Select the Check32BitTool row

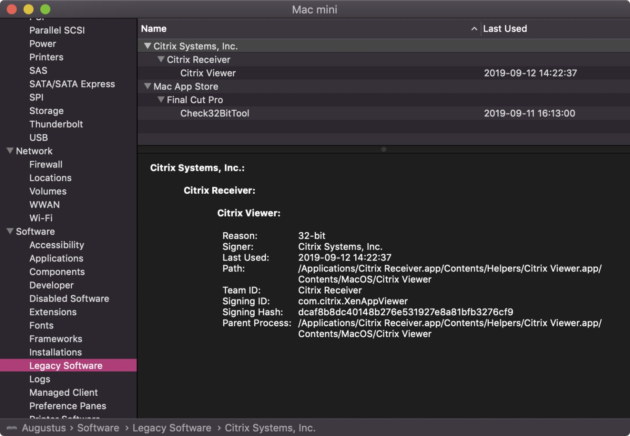click(x=214, y=113)
